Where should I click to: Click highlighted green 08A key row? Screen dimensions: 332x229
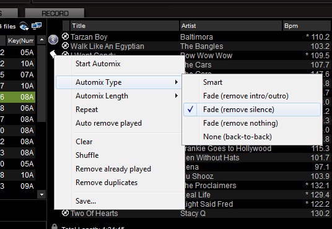tap(17, 97)
